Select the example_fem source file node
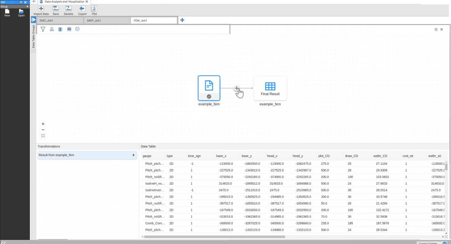 tap(209, 88)
